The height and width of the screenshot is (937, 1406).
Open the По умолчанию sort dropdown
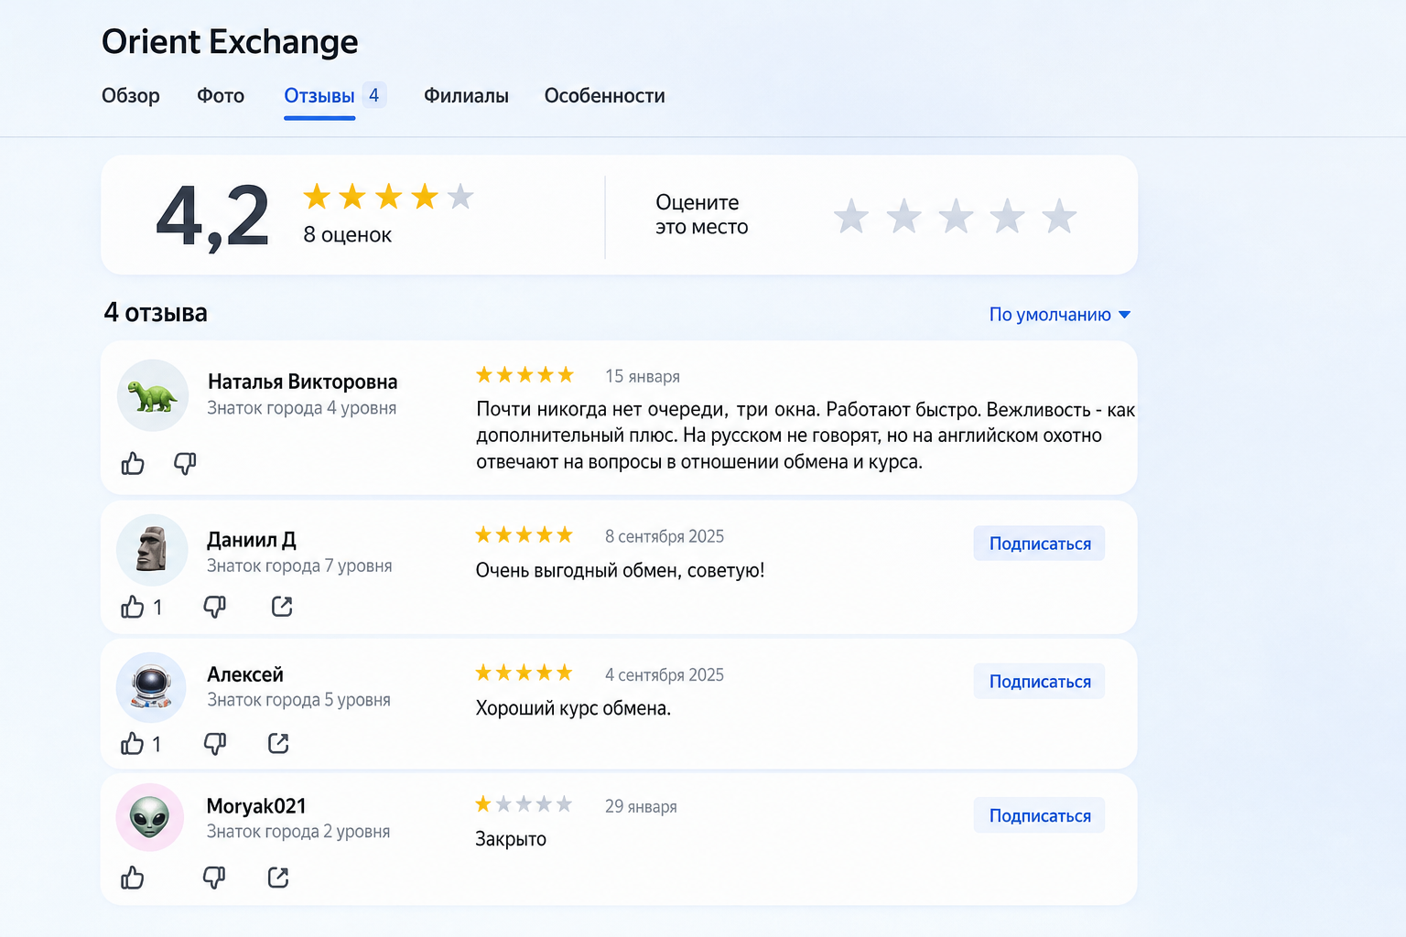tap(1060, 315)
